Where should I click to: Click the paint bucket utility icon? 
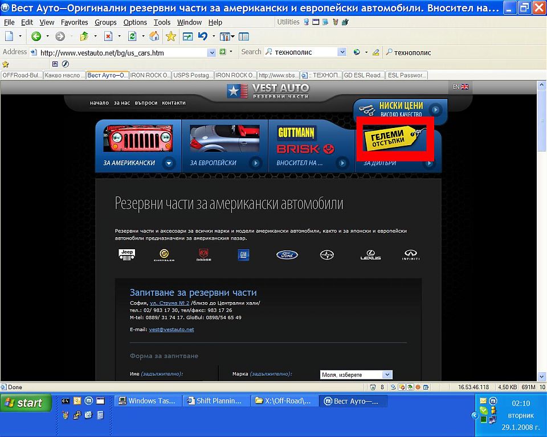pyautogui.click(x=335, y=22)
